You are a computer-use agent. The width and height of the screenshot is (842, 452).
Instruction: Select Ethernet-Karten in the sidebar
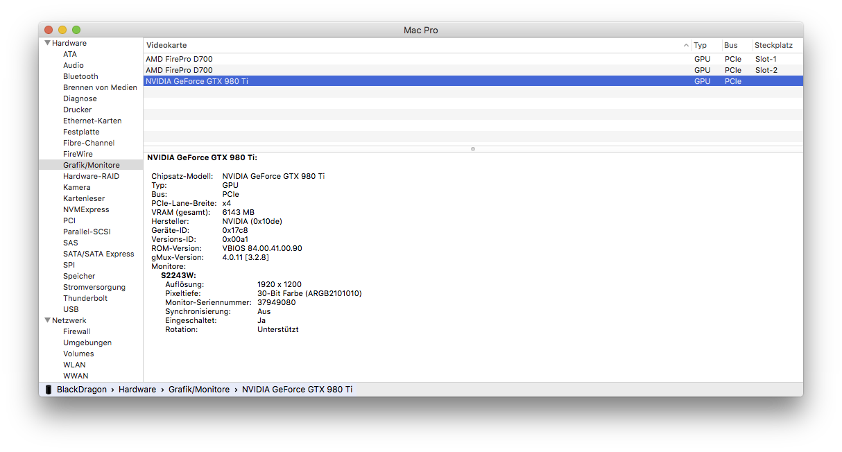(92, 121)
